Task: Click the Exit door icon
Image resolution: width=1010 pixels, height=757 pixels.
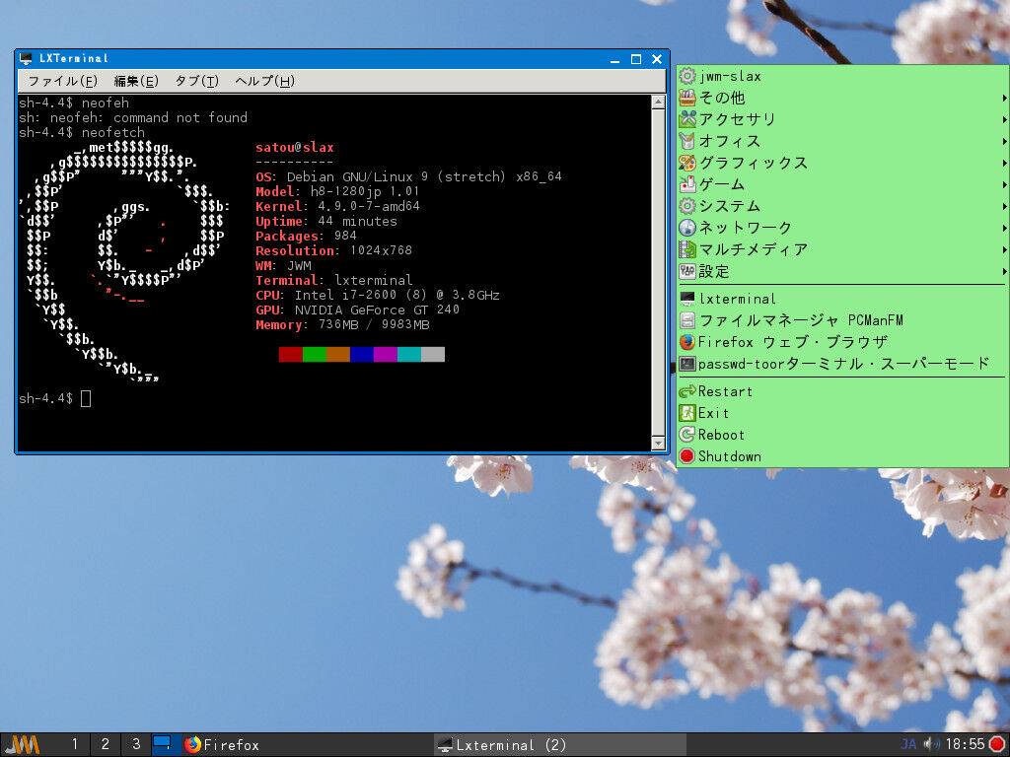Action: click(687, 413)
